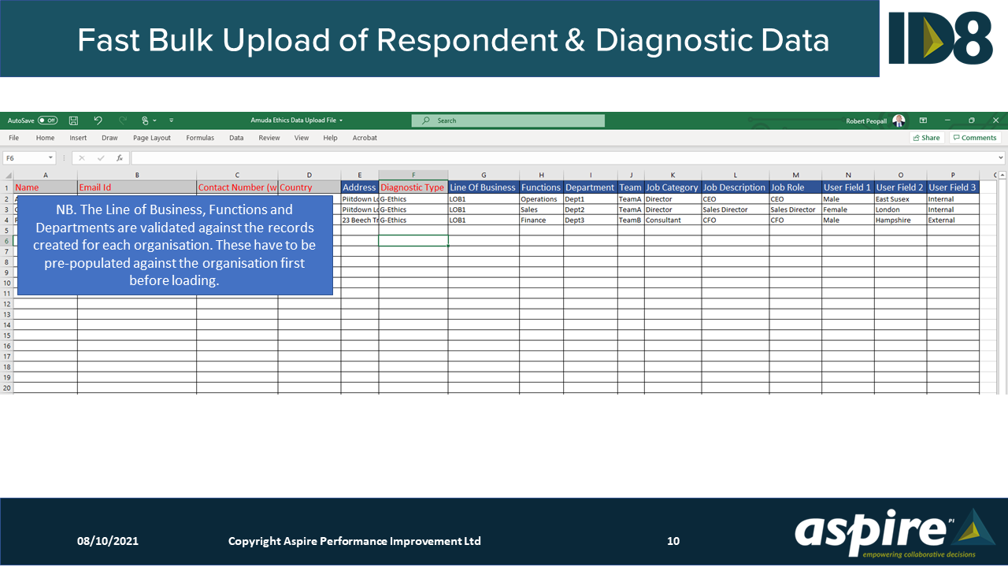The width and height of the screenshot is (1008, 567).
Task: Click the Enter checkmark formula bar icon
Action: pyautogui.click(x=101, y=157)
